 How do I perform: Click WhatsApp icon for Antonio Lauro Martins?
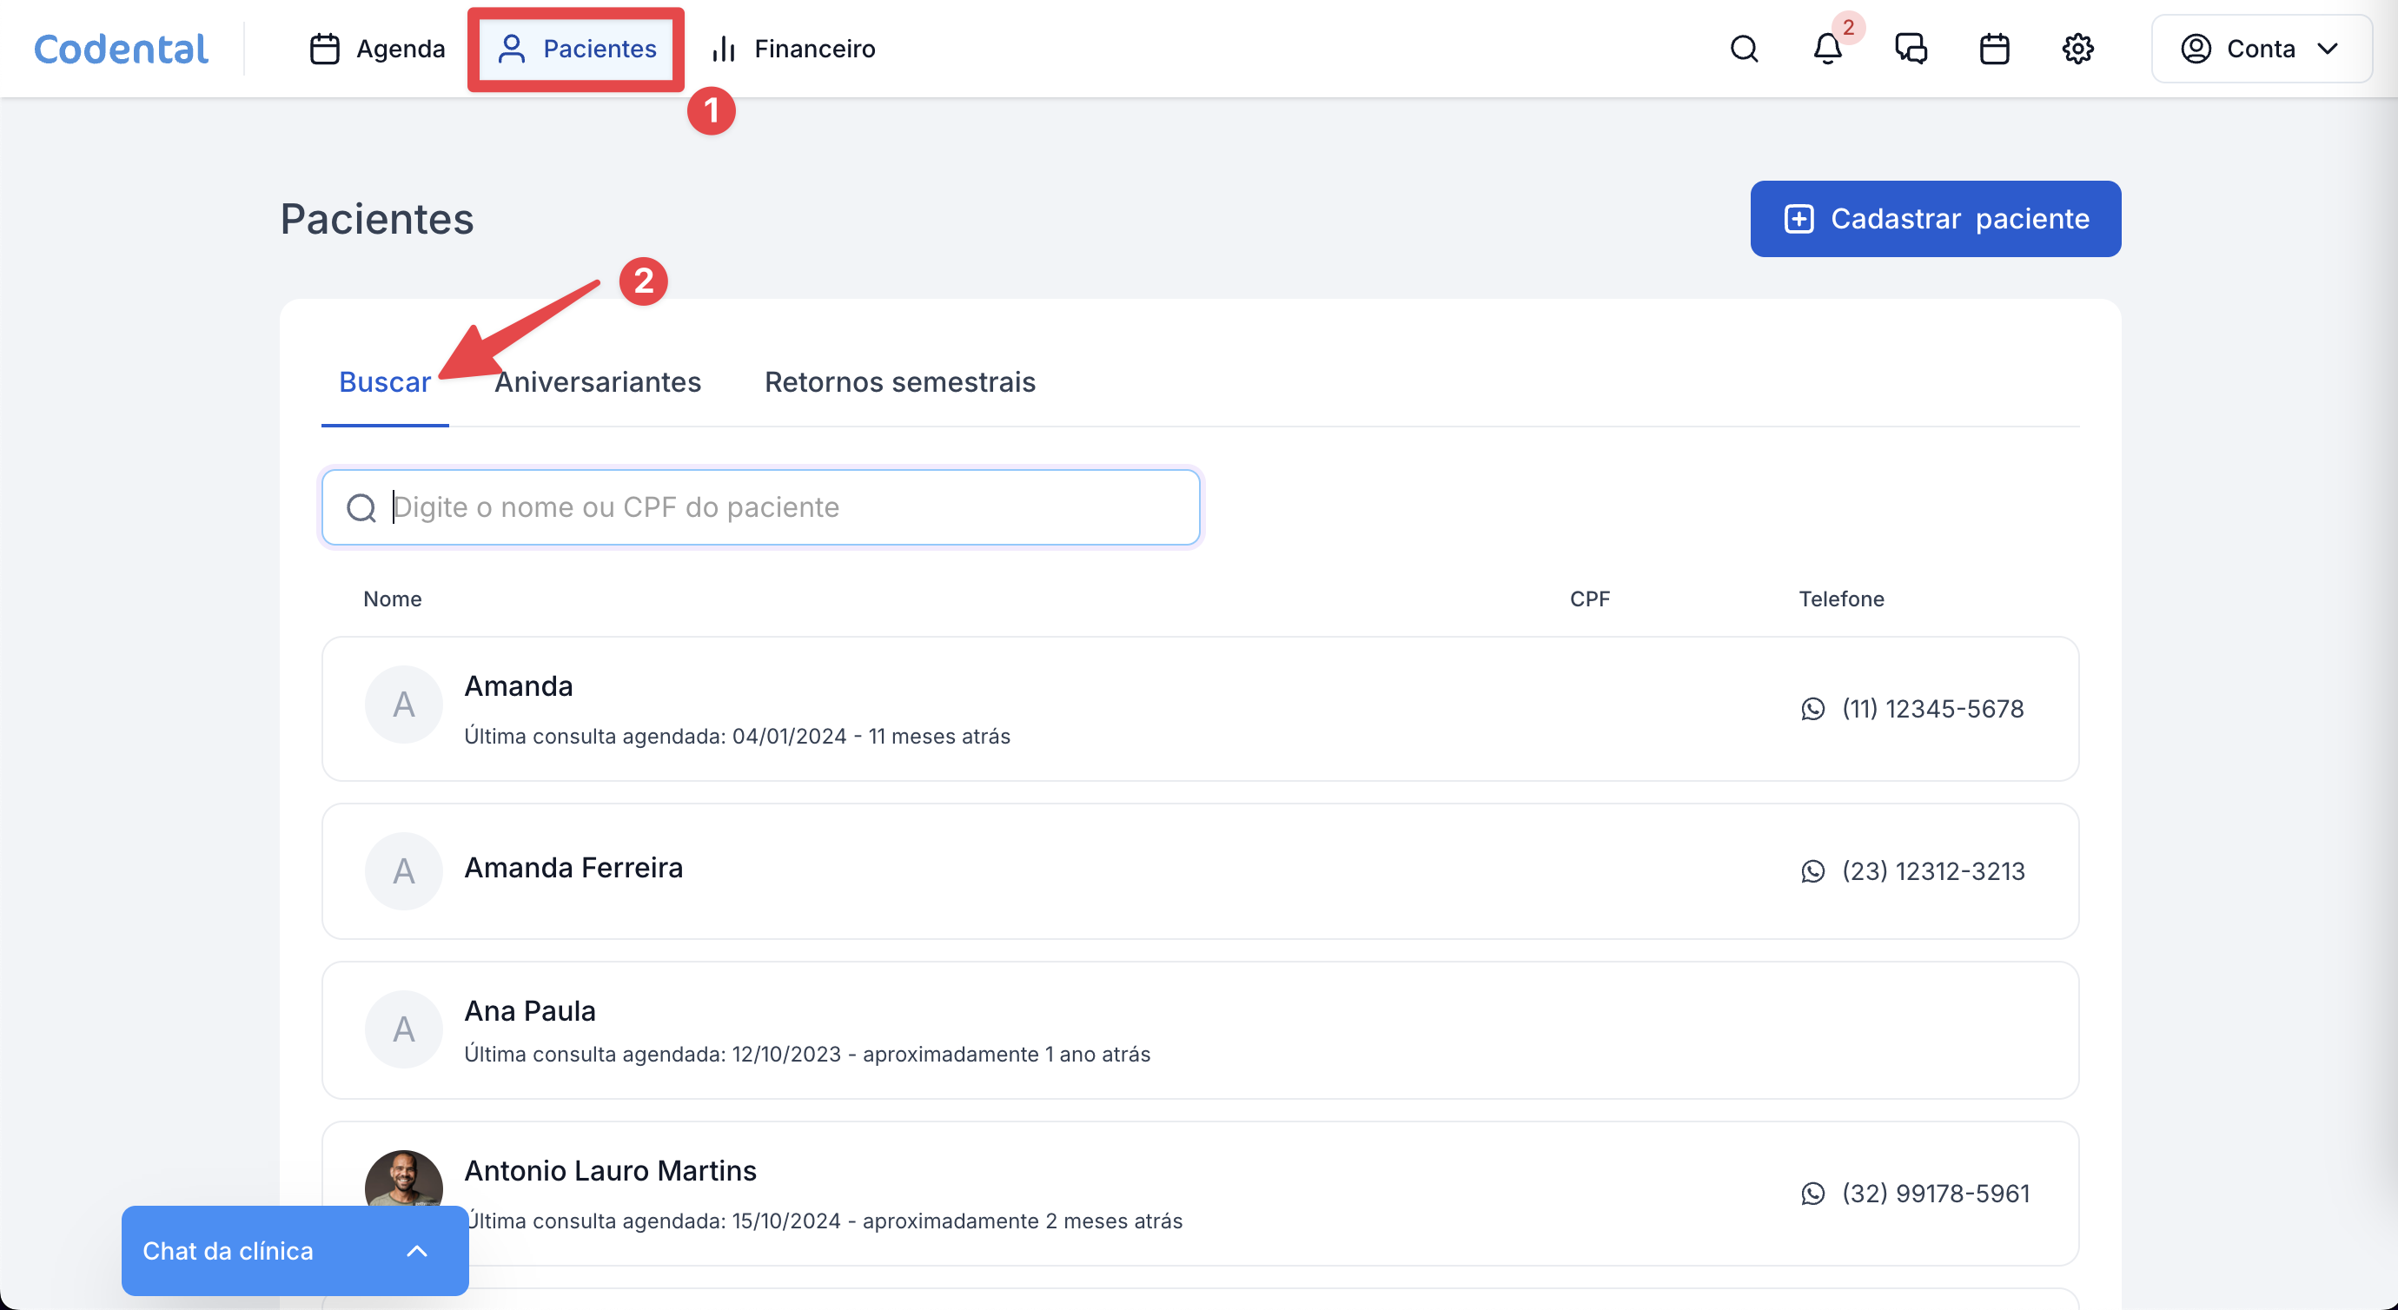tap(1812, 1194)
